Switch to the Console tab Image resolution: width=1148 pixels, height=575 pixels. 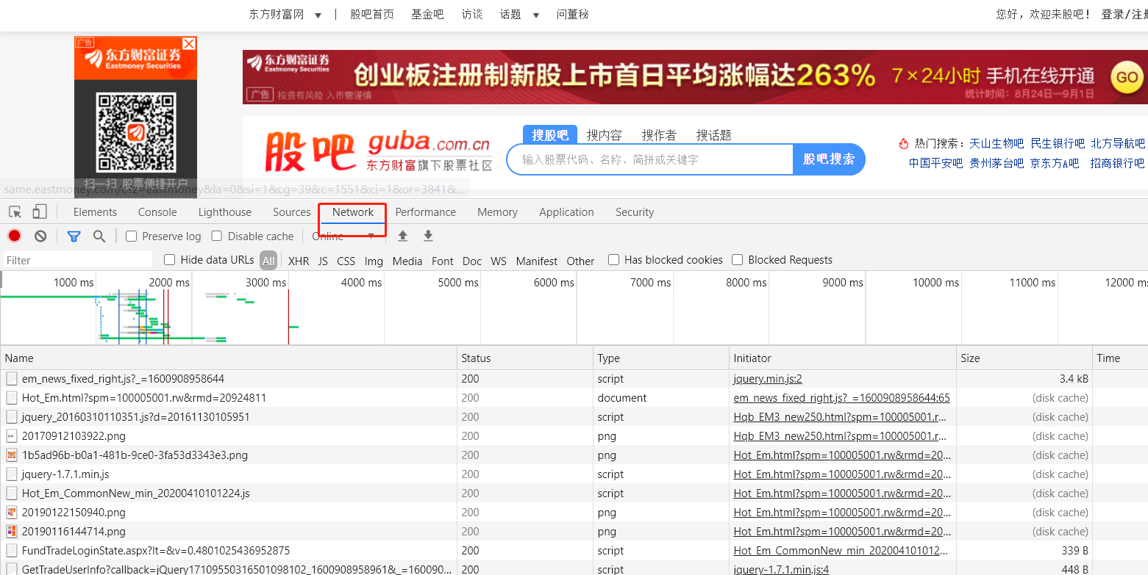[x=157, y=212]
